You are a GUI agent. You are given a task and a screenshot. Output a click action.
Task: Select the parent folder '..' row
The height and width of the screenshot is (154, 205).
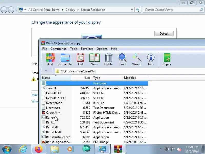click(95, 83)
